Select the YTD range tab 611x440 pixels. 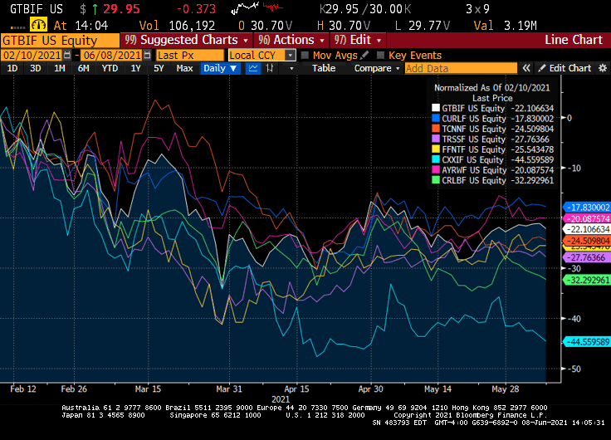(x=110, y=68)
